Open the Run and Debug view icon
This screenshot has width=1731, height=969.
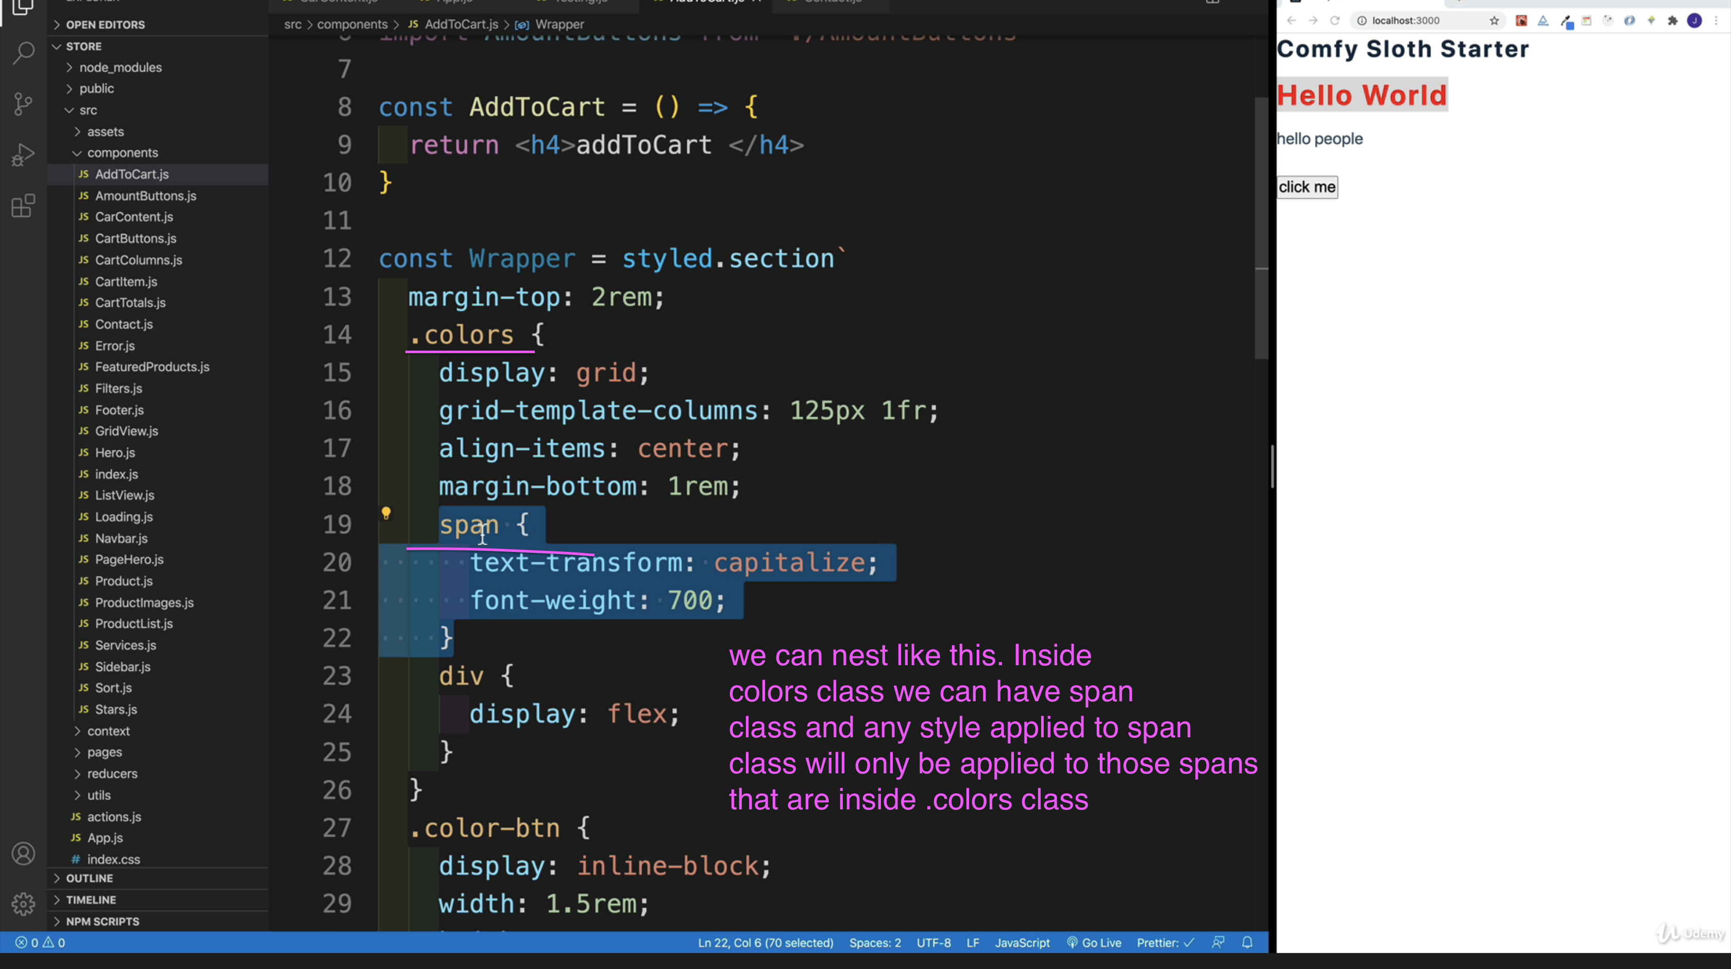(24, 155)
